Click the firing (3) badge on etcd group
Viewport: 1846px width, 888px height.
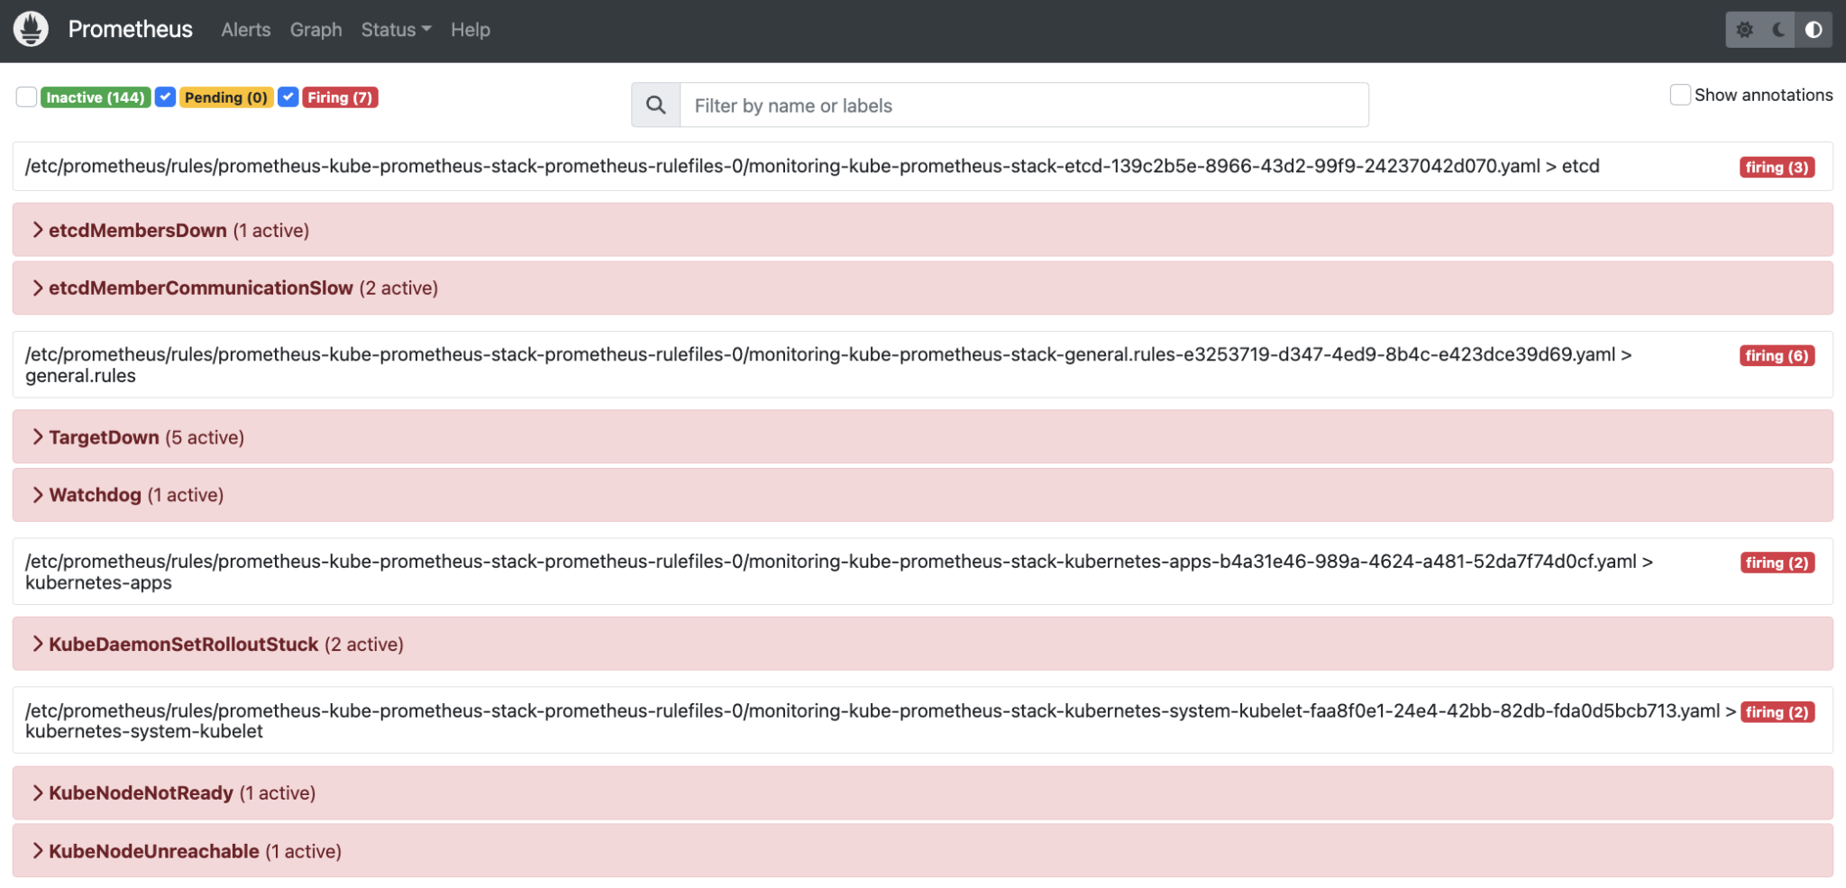pos(1776,167)
